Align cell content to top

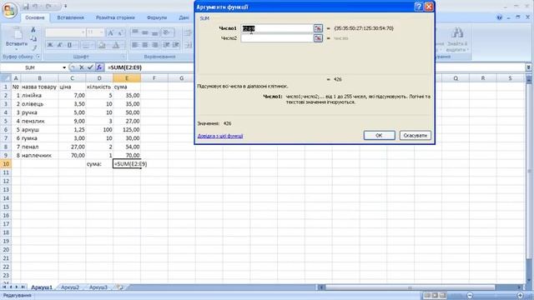click(x=135, y=32)
